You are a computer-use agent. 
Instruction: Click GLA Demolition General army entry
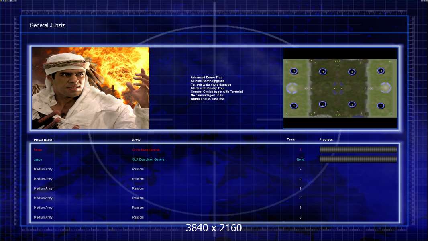click(x=149, y=159)
